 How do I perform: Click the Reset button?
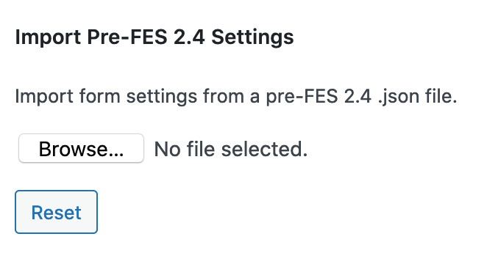(56, 212)
